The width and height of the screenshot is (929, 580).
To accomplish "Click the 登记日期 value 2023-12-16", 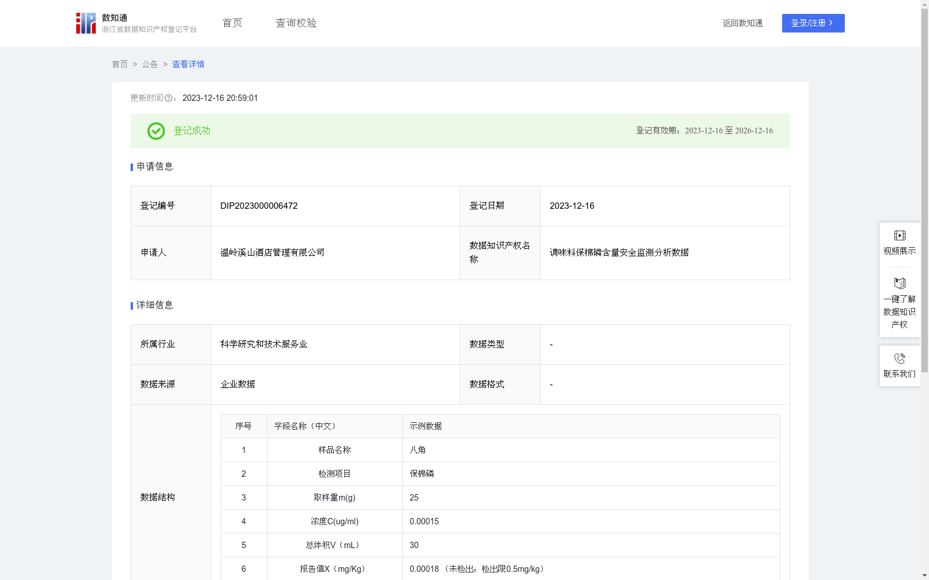I will pos(572,206).
